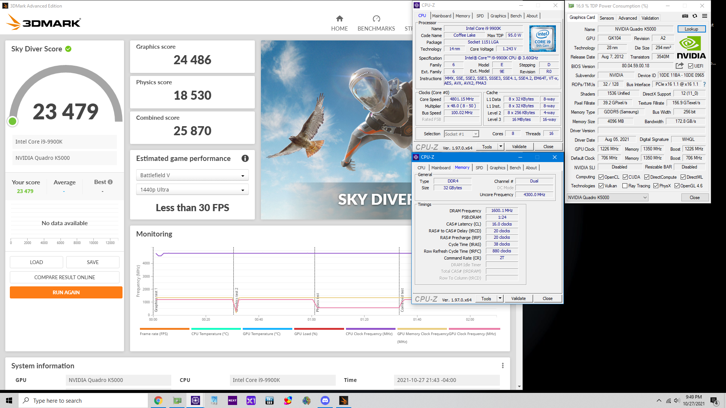The height and width of the screenshot is (408, 726).
Task: Open the Advanced tab in GPU-Z
Action: click(627, 18)
